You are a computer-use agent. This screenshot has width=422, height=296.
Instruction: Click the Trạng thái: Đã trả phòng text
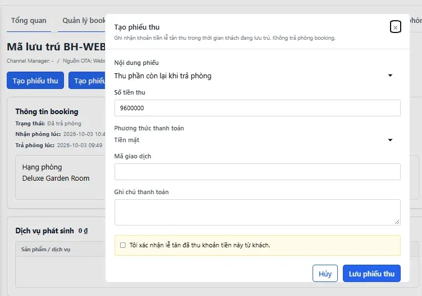click(48, 124)
